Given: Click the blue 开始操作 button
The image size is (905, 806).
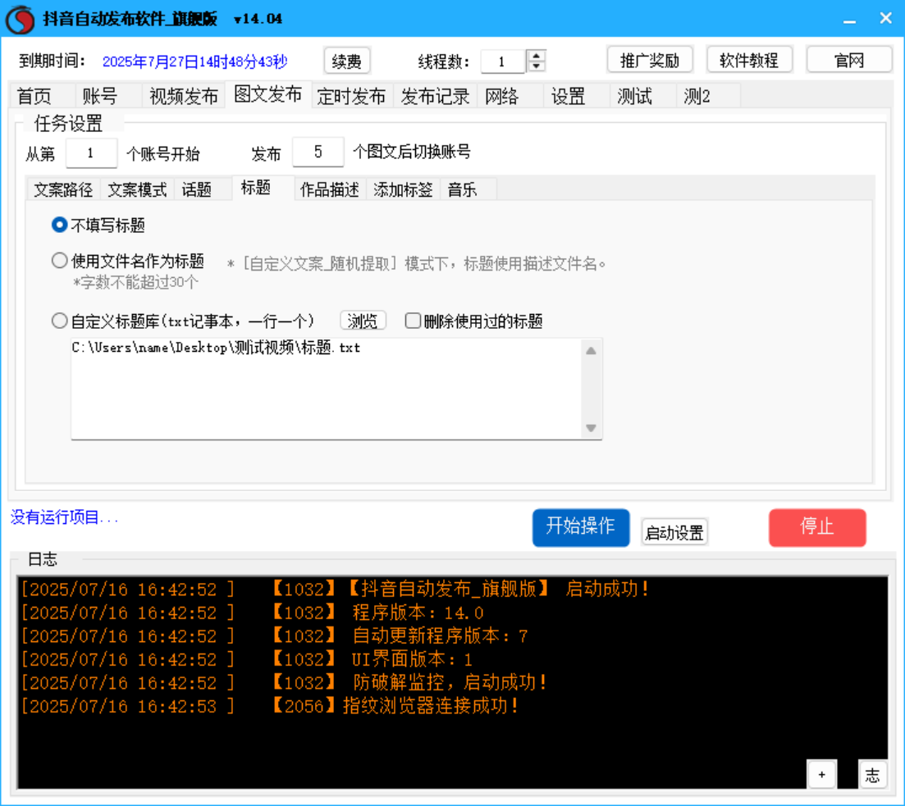Looking at the screenshot, I should [581, 526].
